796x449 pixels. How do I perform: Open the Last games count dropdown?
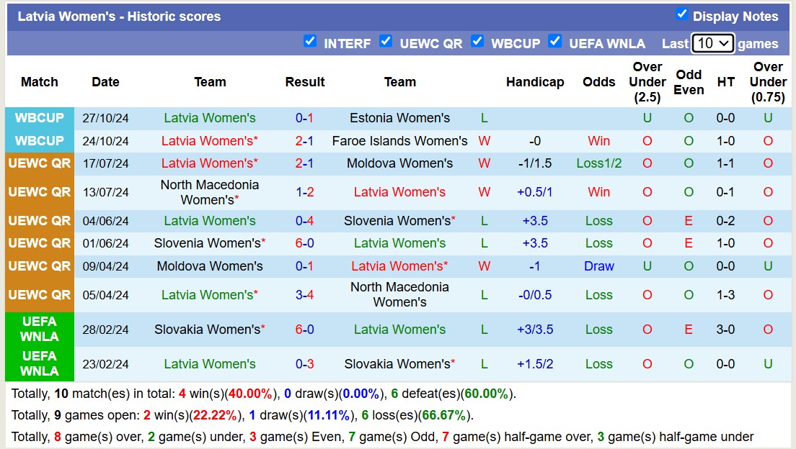pos(713,43)
